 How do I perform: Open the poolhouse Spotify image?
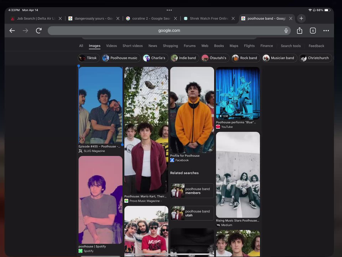(x=100, y=200)
